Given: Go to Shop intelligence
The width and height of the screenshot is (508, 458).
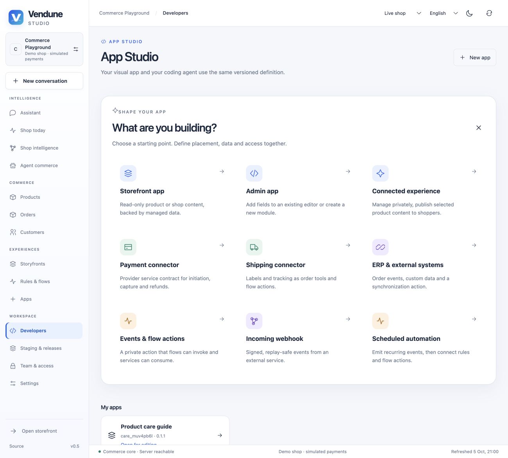Looking at the screenshot, I should click(x=44, y=148).
